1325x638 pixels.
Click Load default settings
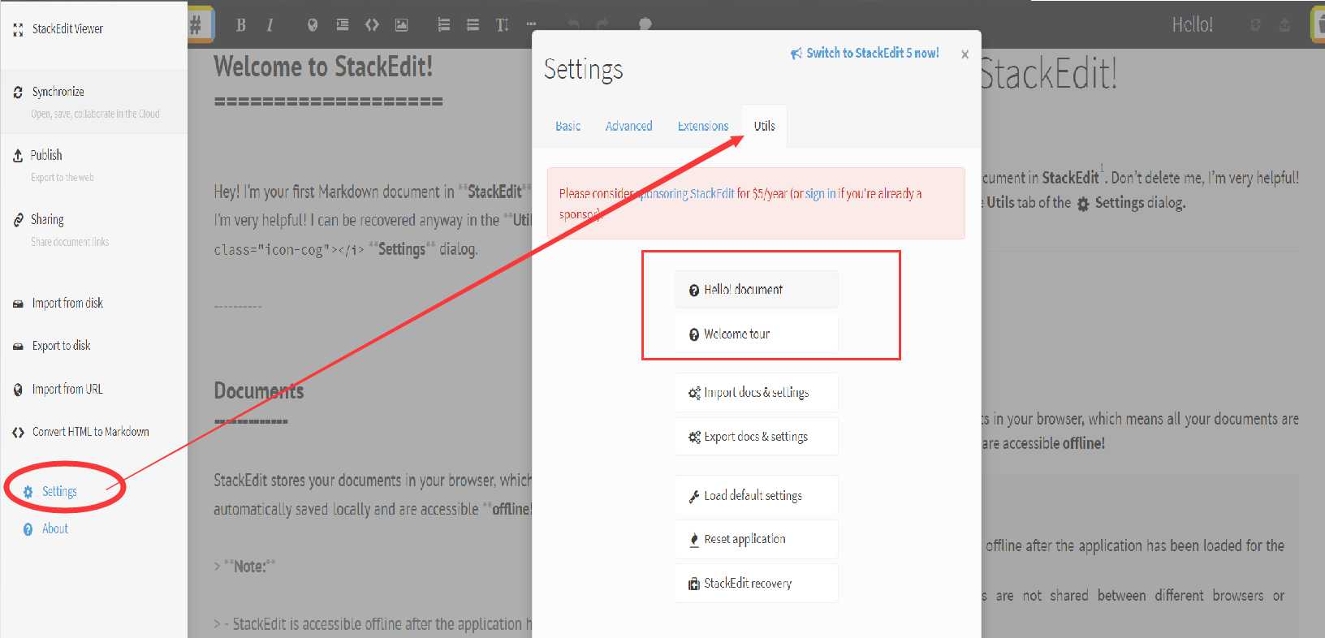click(756, 496)
